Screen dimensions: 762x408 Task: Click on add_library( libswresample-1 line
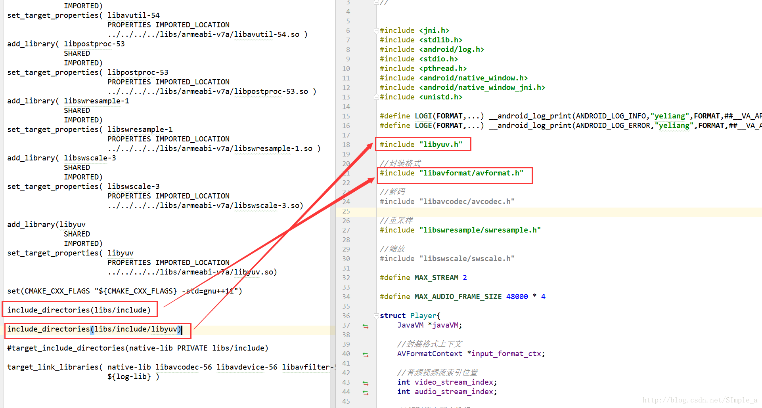(x=68, y=101)
